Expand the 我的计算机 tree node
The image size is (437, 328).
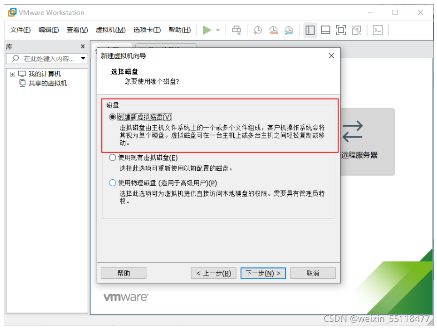13,74
